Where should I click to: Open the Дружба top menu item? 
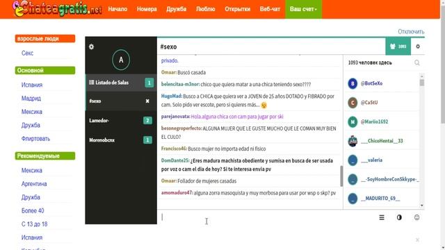point(176,9)
